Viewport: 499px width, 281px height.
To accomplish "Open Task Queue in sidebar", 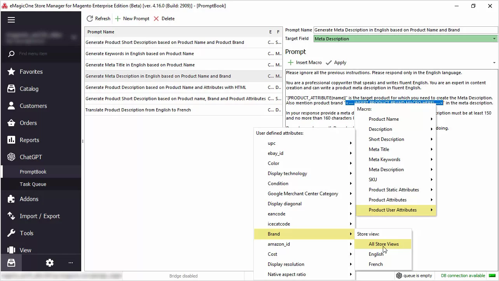I will [41, 184].
